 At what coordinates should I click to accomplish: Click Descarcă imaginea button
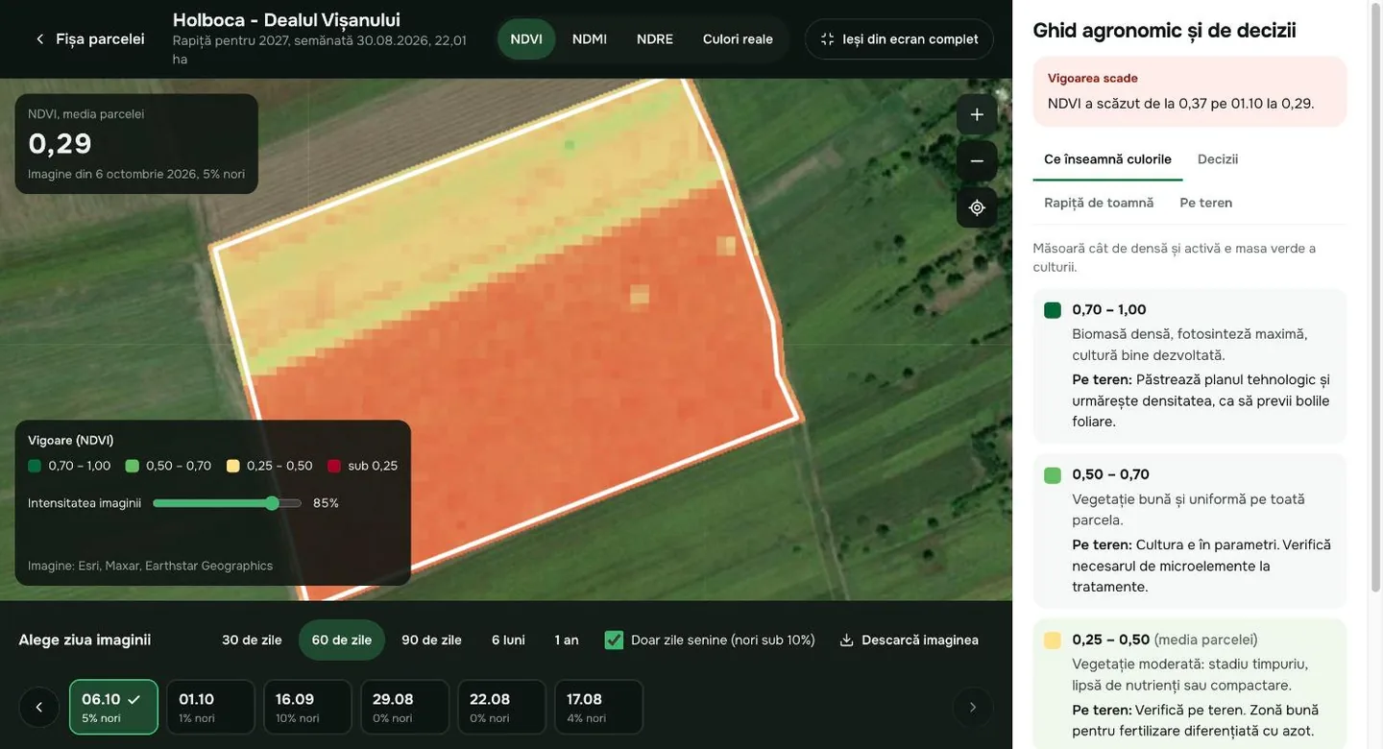(x=909, y=640)
